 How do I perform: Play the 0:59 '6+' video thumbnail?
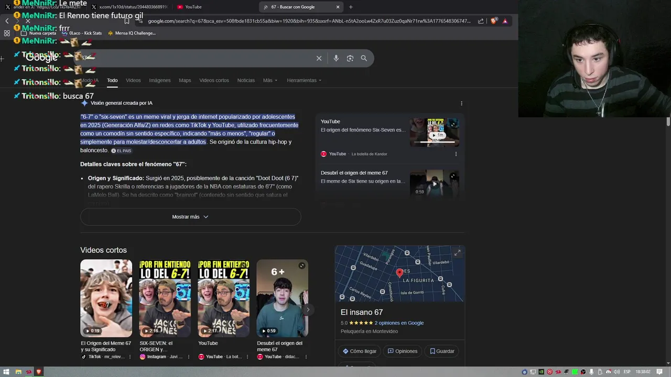pos(282,298)
